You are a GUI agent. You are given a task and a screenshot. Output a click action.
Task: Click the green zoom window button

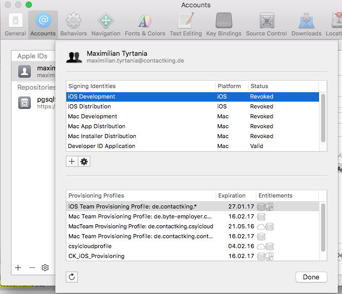tap(29, 5)
